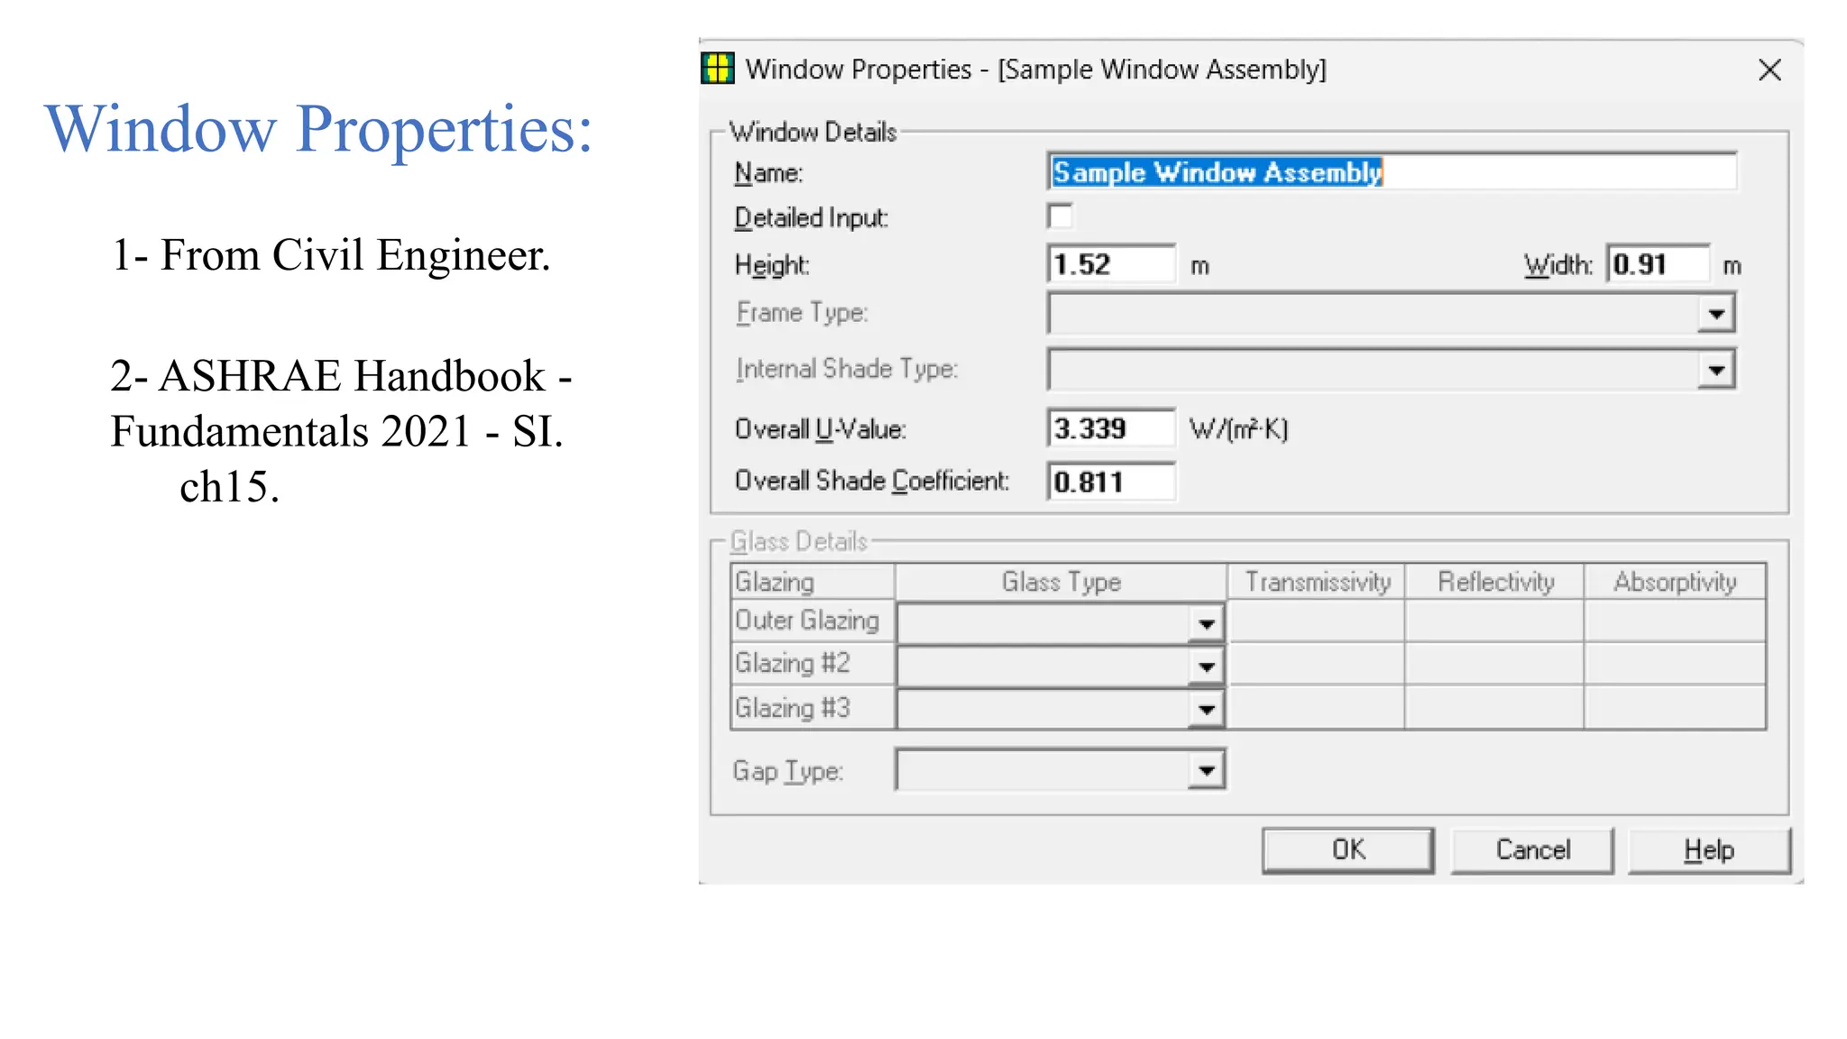Click the Overall U-Value label
The width and height of the screenshot is (1847, 1039).
[x=820, y=428]
